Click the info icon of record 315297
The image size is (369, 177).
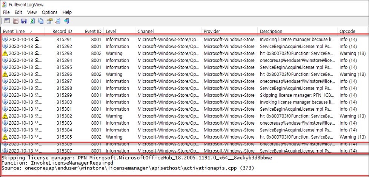click(5, 81)
